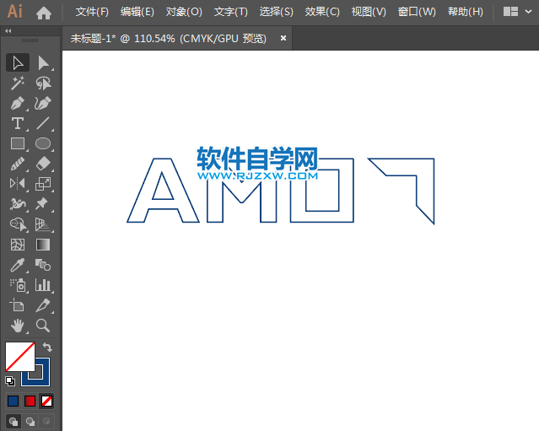Image resolution: width=539 pixels, height=431 pixels.
Task: Open the 窗口(W) menu
Action: tap(417, 12)
